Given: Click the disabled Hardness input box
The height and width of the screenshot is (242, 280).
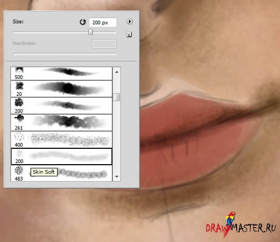Looking at the screenshot, I should coord(104,44).
